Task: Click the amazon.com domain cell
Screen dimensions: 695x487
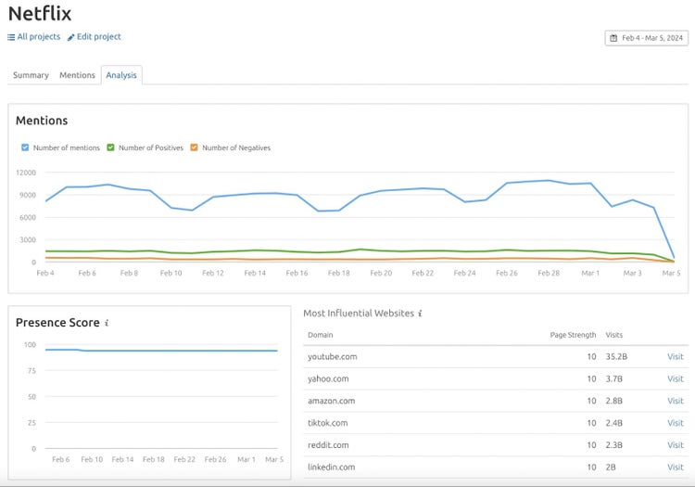Action: (x=332, y=401)
